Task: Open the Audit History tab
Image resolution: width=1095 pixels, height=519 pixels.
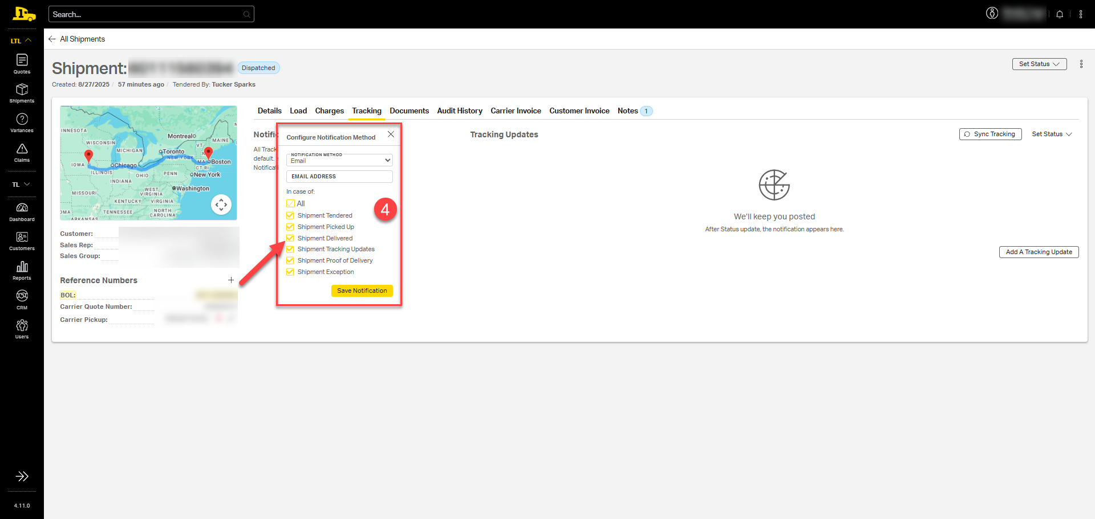Action: [x=460, y=111]
